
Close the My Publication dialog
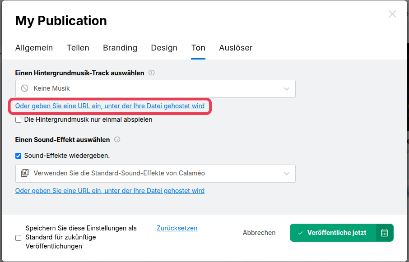tap(392, 14)
